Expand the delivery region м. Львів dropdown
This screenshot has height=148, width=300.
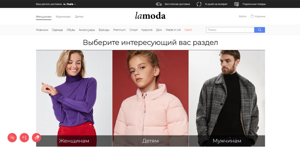(x=70, y=4)
